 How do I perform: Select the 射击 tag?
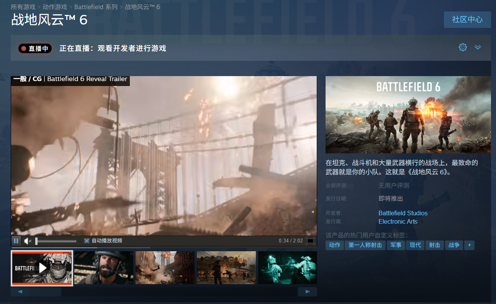point(435,245)
